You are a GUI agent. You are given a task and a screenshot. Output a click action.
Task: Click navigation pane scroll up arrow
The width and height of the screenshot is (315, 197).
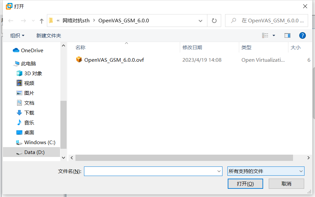pos(63,46)
